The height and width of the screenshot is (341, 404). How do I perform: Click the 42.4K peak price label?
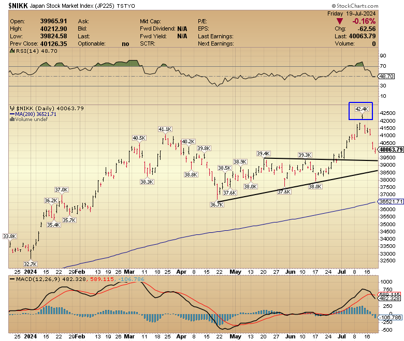362,109
